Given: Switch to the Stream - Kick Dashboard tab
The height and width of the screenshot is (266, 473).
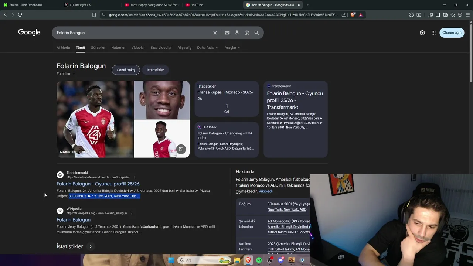Looking at the screenshot, I should pyautogui.click(x=30, y=5).
